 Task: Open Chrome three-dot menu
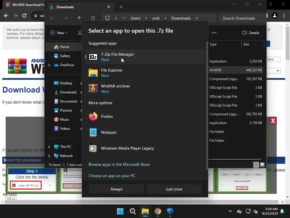[x=284, y=16]
